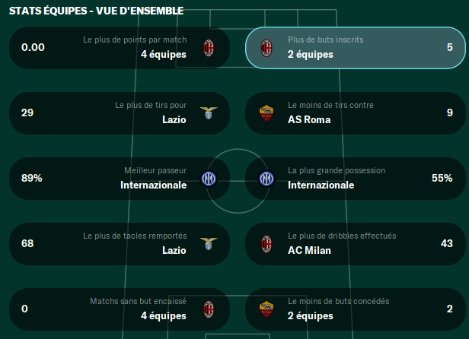
Task: Click AC Milan crest in dribbles effectués card
Action: (266, 244)
